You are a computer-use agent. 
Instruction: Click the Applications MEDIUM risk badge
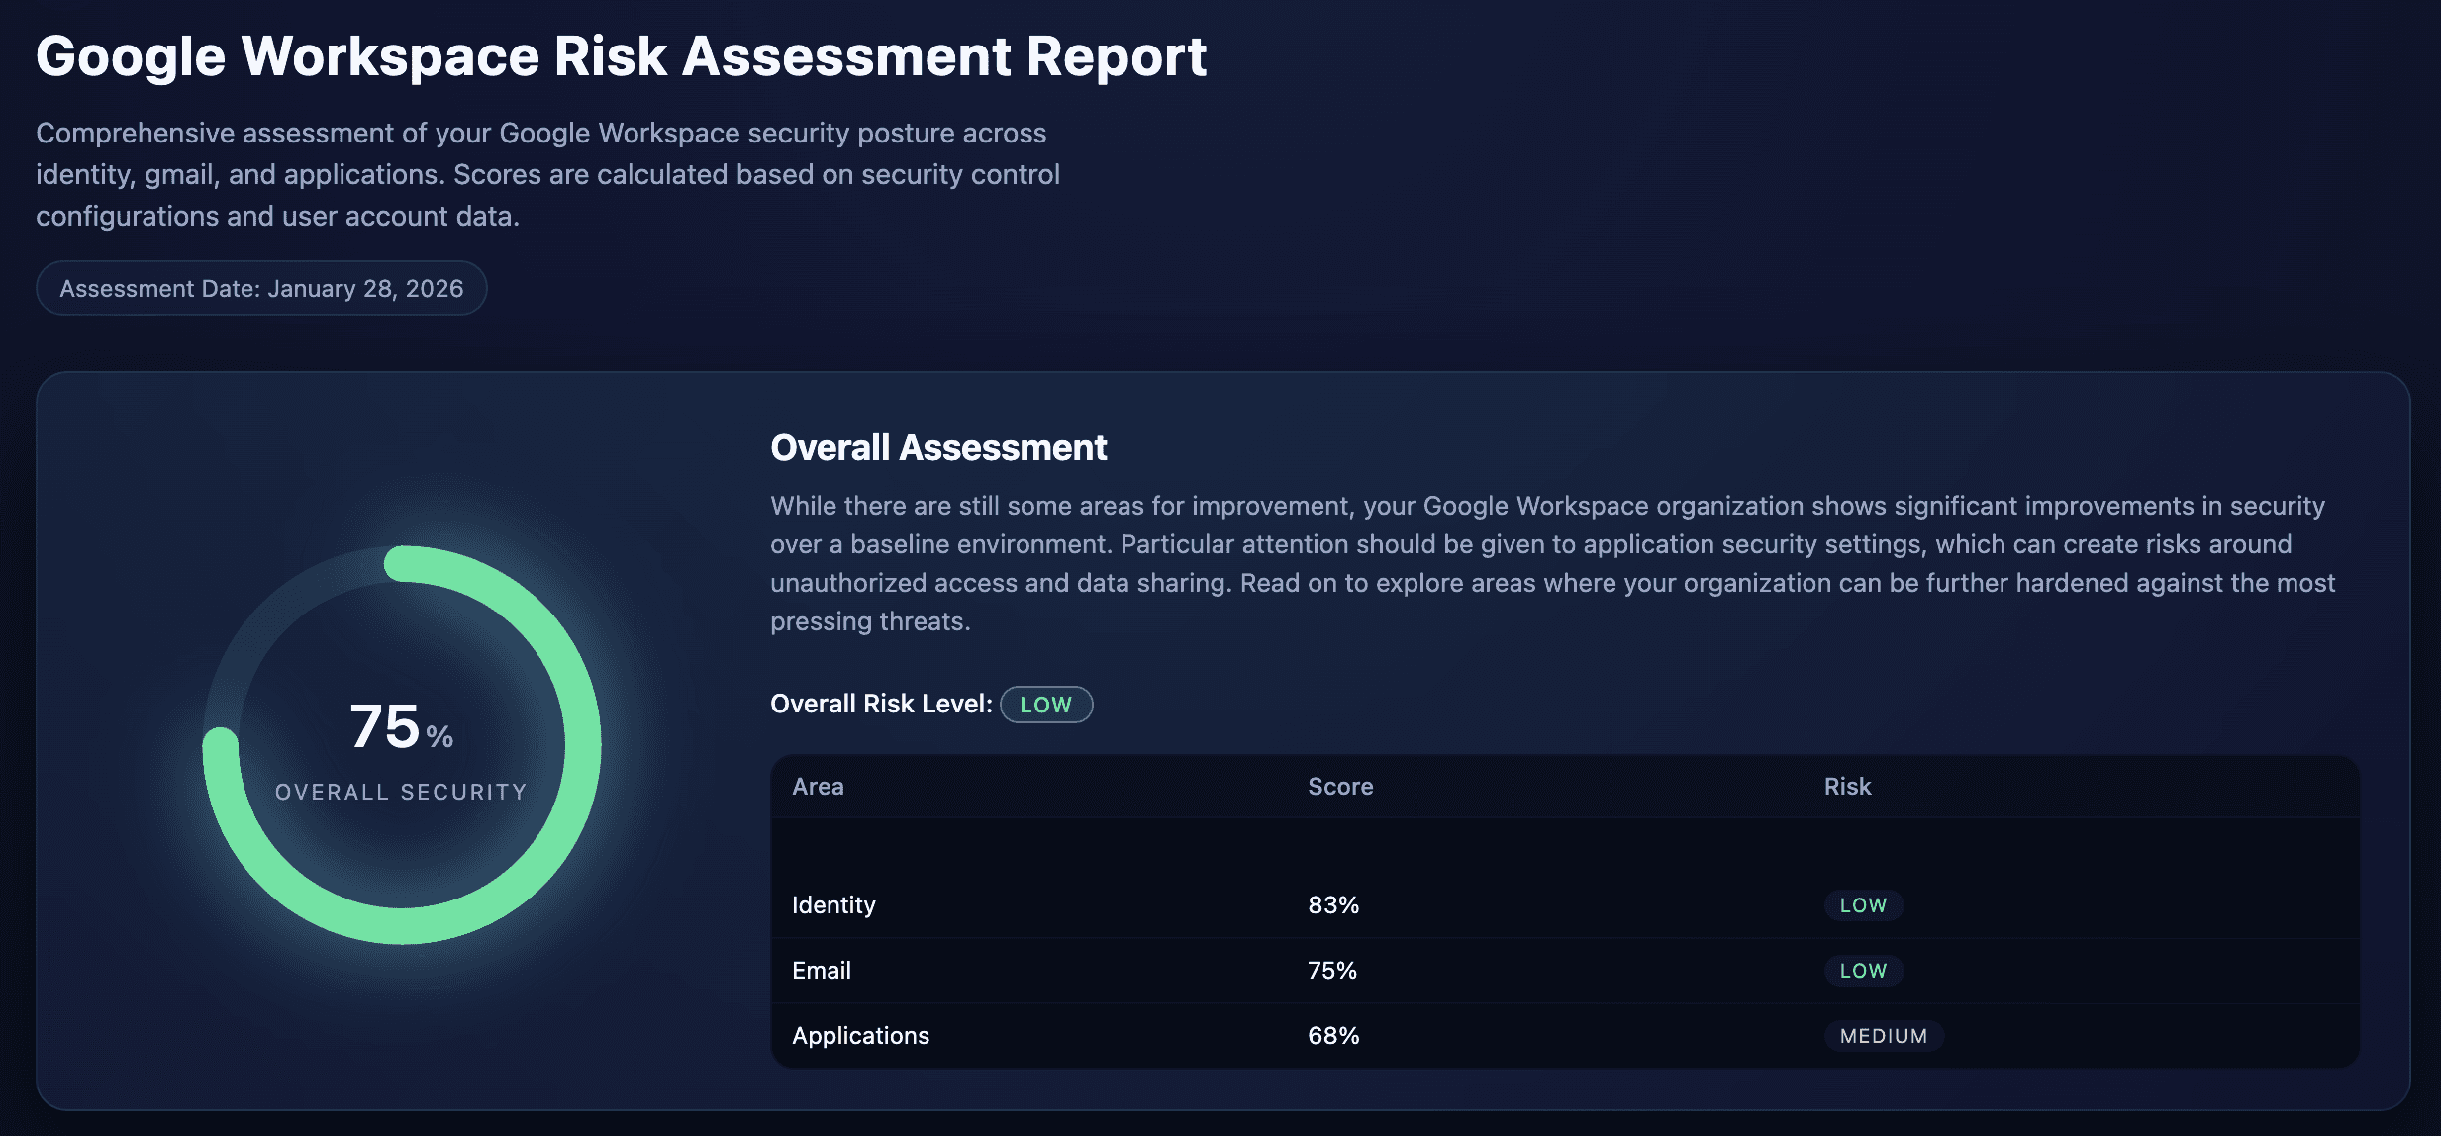(1883, 1036)
